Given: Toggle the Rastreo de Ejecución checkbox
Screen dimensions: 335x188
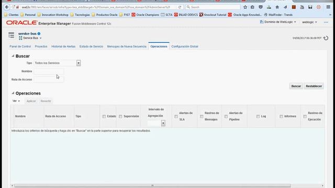Looking at the screenshot, I should coord(305,116).
